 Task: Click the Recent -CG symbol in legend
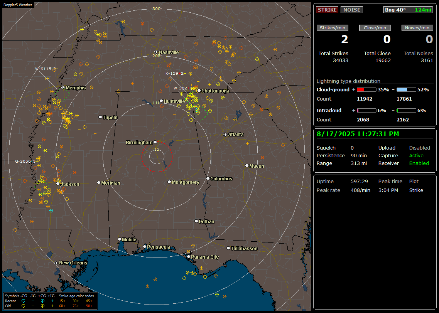point(23,301)
